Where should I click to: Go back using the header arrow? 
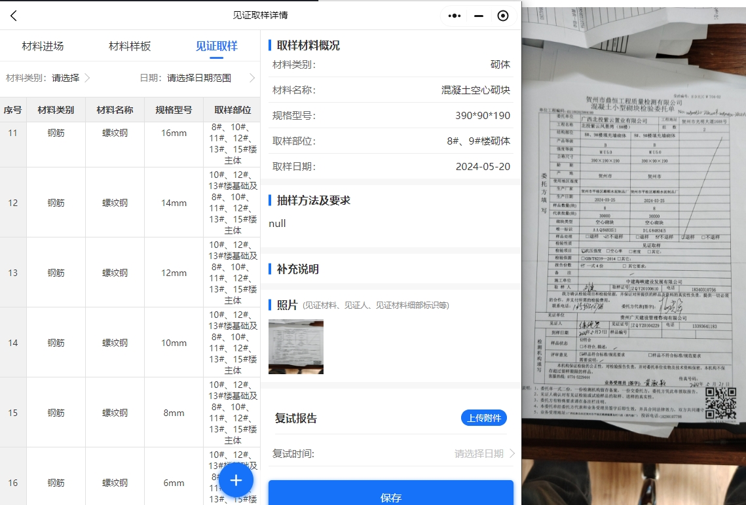pos(13,16)
